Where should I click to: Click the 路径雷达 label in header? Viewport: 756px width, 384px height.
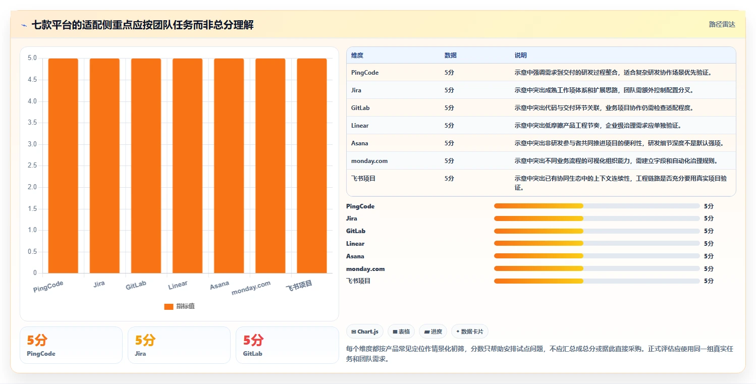pyautogui.click(x=722, y=24)
